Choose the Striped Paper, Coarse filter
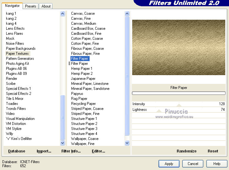The image size is (229, 170). click(x=87, y=109)
